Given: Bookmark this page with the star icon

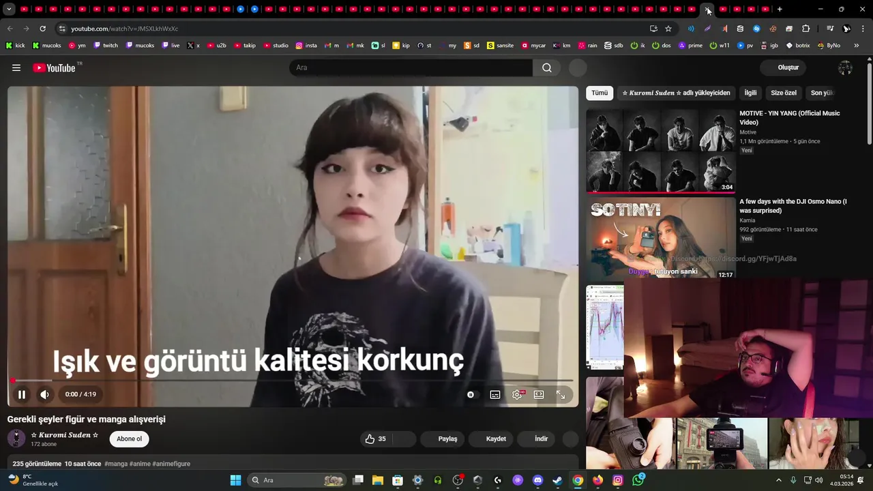Looking at the screenshot, I should (x=668, y=29).
